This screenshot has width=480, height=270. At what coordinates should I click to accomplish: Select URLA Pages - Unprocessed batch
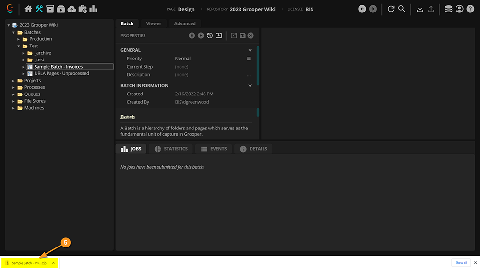pyautogui.click(x=61, y=73)
